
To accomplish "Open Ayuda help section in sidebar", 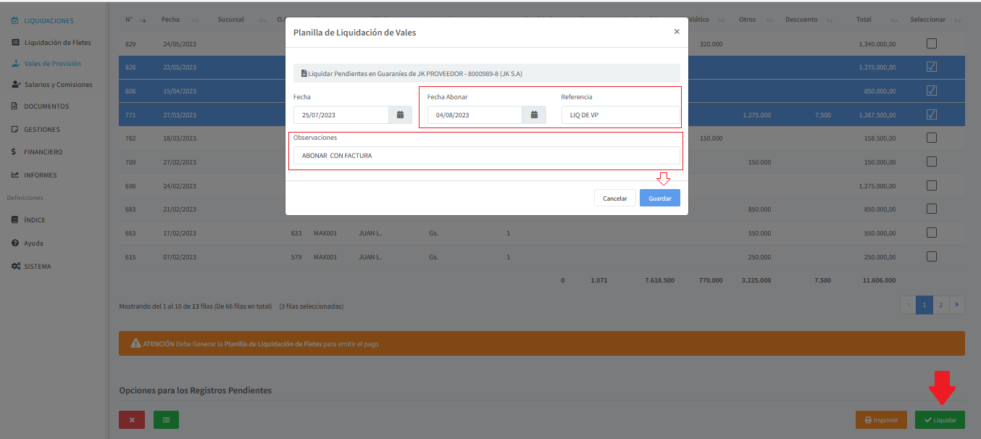I will click(33, 243).
